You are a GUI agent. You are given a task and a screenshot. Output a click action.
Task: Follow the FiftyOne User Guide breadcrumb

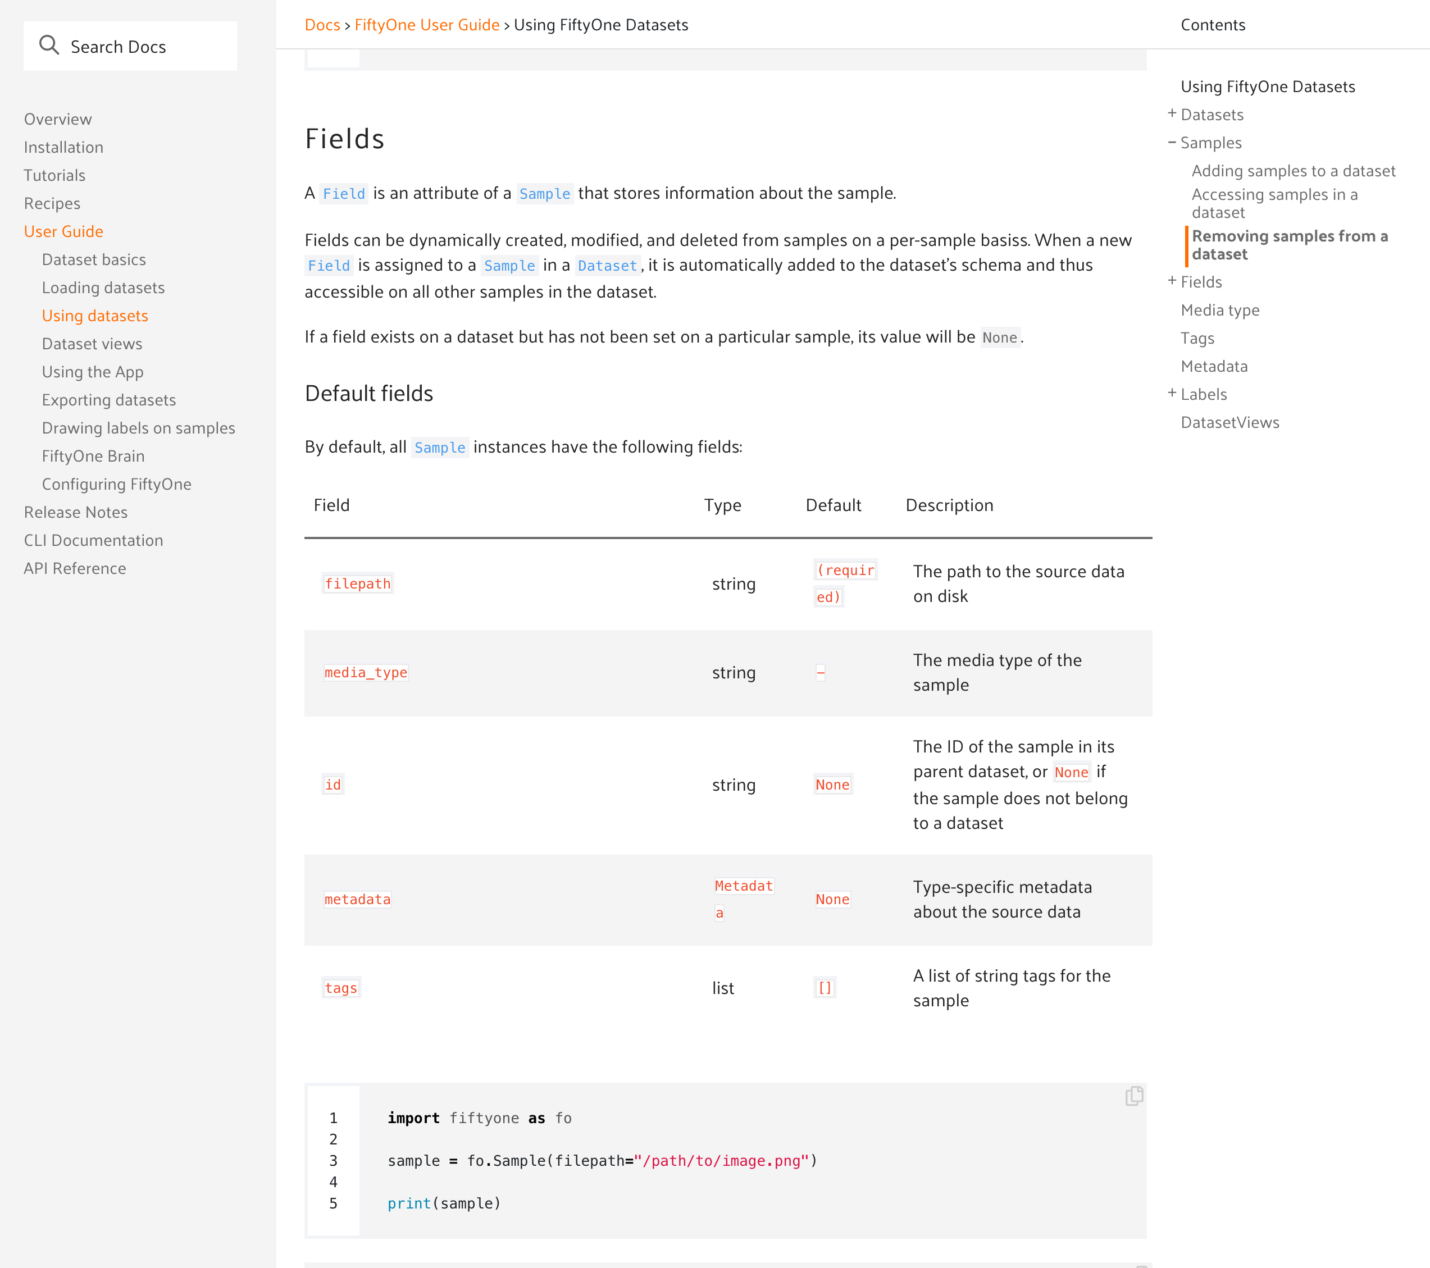(x=427, y=25)
